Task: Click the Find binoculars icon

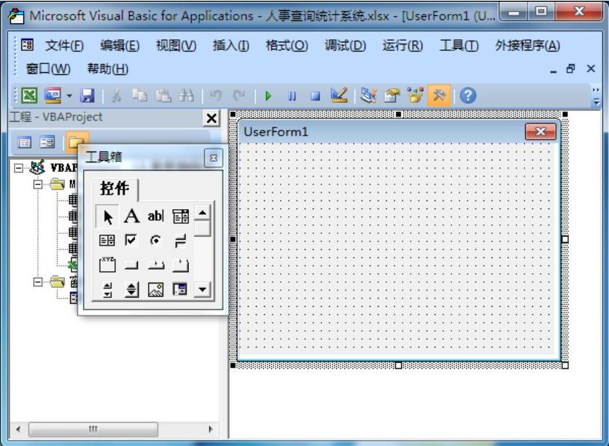Action: [187, 95]
